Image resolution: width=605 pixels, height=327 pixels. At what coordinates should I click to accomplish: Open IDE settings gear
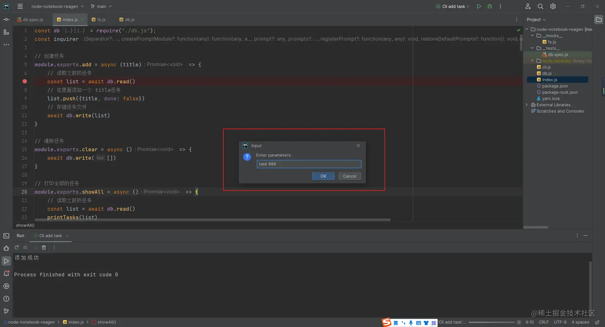click(x=553, y=6)
